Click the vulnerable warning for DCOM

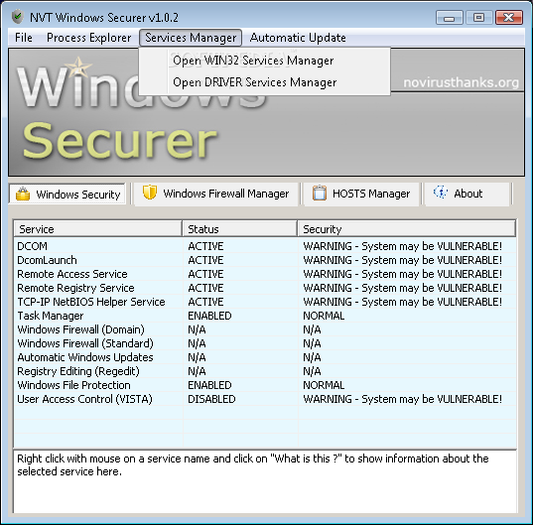(x=402, y=246)
